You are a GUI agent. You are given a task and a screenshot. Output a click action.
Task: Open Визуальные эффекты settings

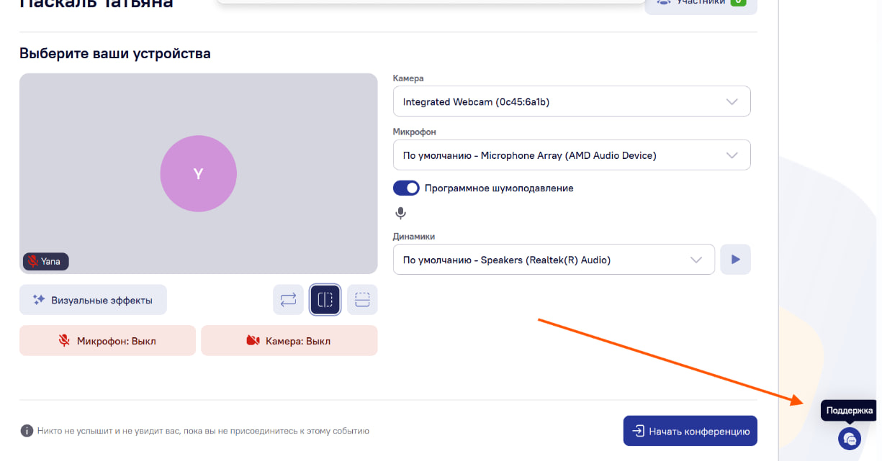pyautogui.click(x=93, y=300)
